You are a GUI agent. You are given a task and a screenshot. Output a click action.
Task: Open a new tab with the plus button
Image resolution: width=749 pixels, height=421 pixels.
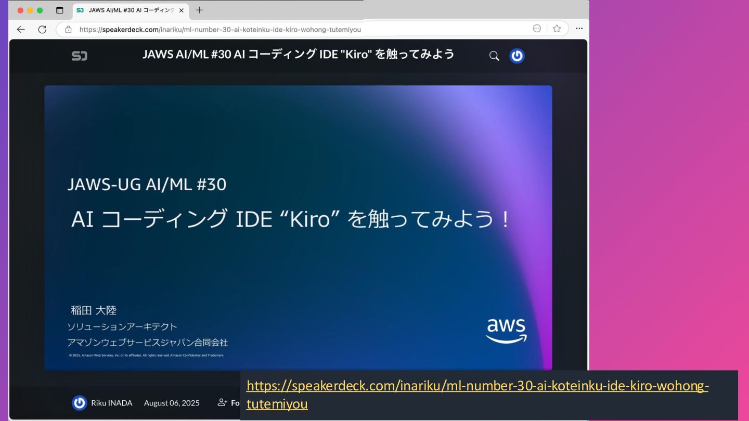pos(199,10)
